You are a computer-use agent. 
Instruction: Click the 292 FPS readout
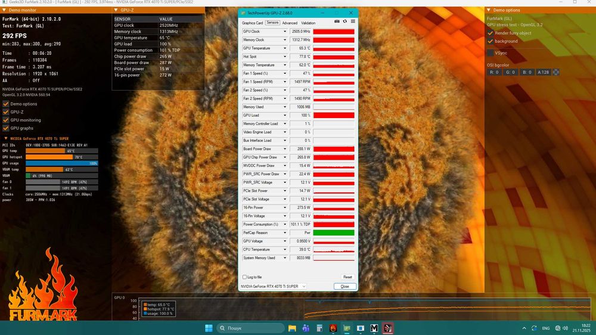click(14, 36)
